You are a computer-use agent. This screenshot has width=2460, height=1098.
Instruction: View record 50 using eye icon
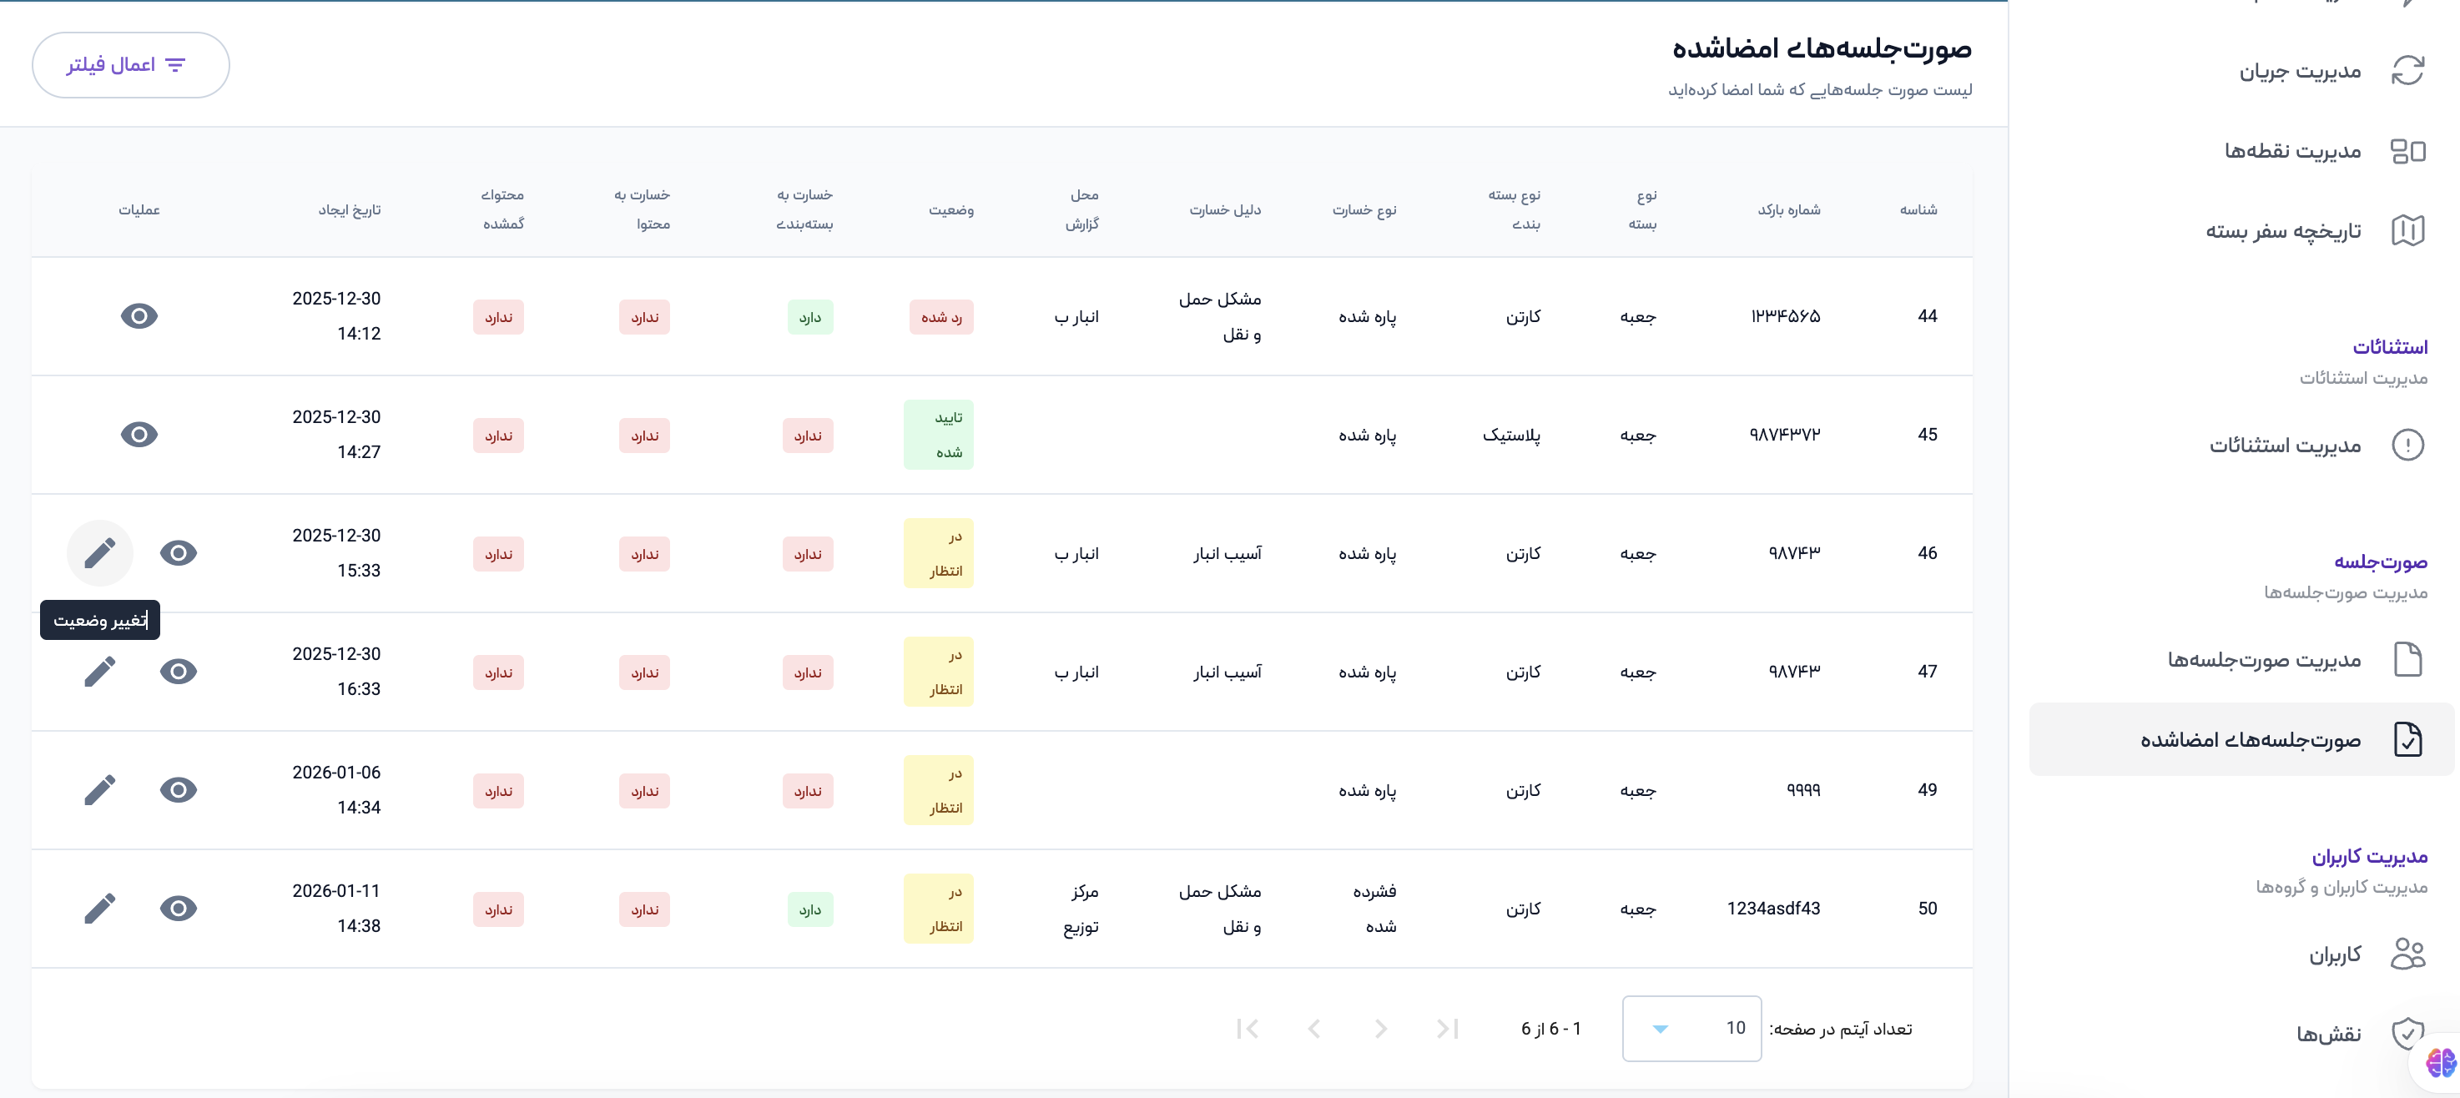[x=179, y=908]
